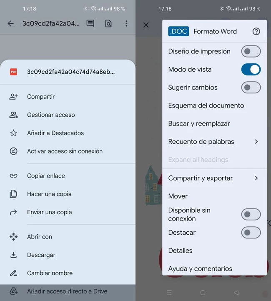Enable the Disponible sin conexión switch
Screen dimensions: 271x301
click(251, 214)
